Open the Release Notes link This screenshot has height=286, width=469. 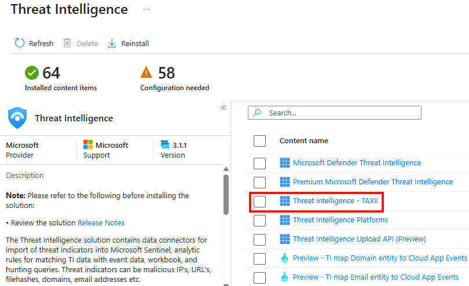tap(101, 222)
